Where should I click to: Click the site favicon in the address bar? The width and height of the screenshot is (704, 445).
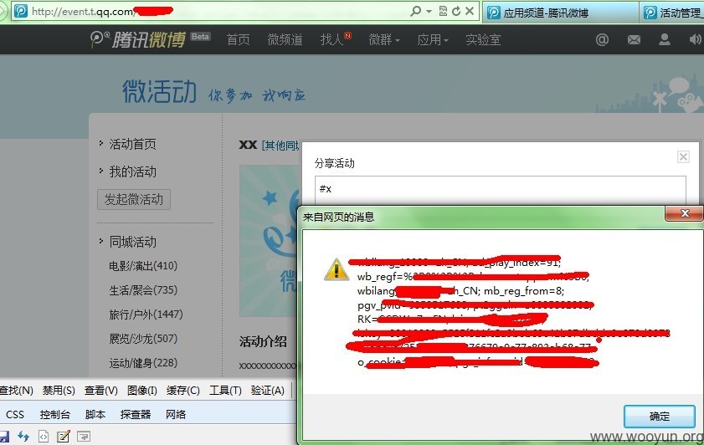click(21, 11)
